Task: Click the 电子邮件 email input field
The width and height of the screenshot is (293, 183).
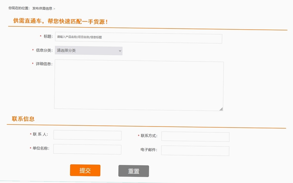Action: point(195,151)
